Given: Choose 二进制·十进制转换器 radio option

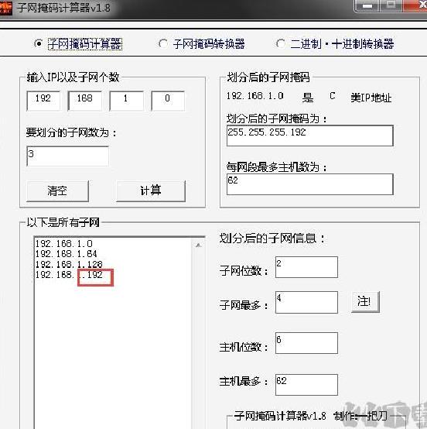Looking at the screenshot, I should pos(281,43).
